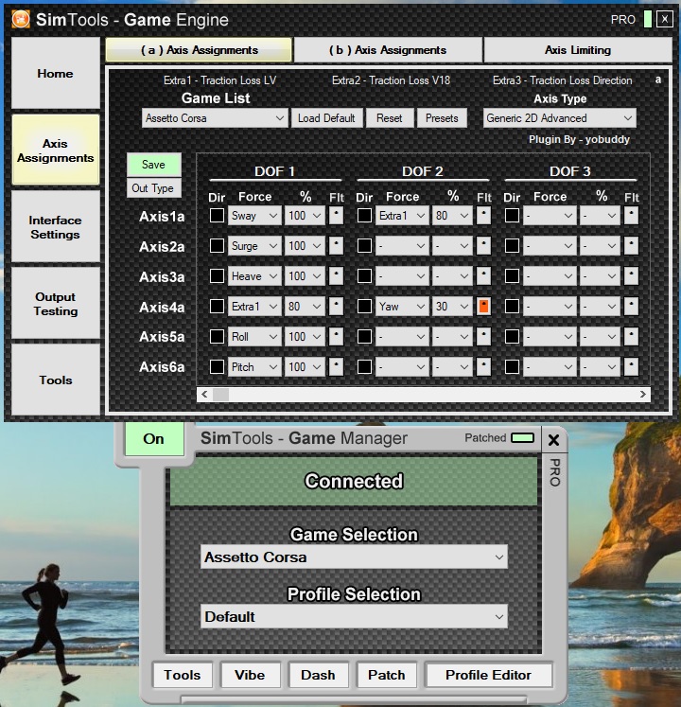Image resolution: width=681 pixels, height=707 pixels.
Task: Open filter button for Axis1a DOF 1
Action: tap(336, 216)
